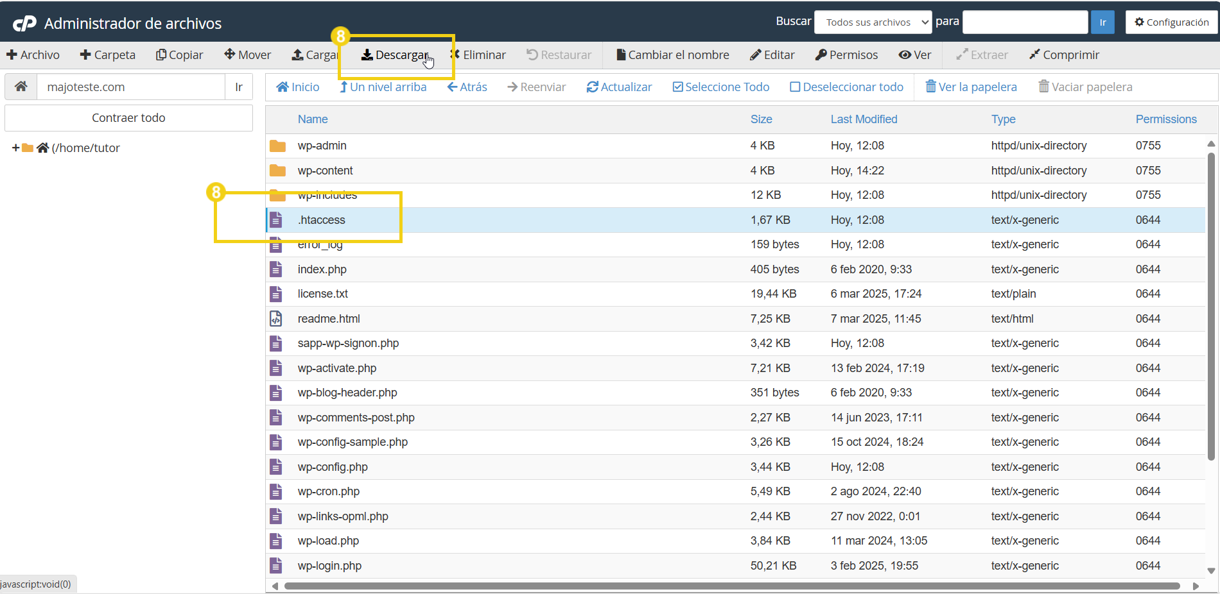The image size is (1220, 594).
Task: Sort by the Size column header
Action: point(762,119)
